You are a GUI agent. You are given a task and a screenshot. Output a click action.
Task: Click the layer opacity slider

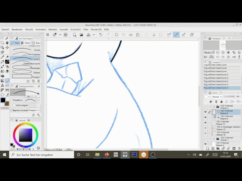[229, 97]
